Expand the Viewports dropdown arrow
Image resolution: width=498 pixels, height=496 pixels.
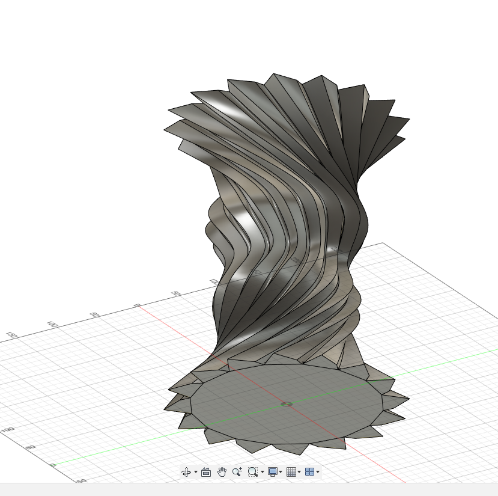coord(317,473)
